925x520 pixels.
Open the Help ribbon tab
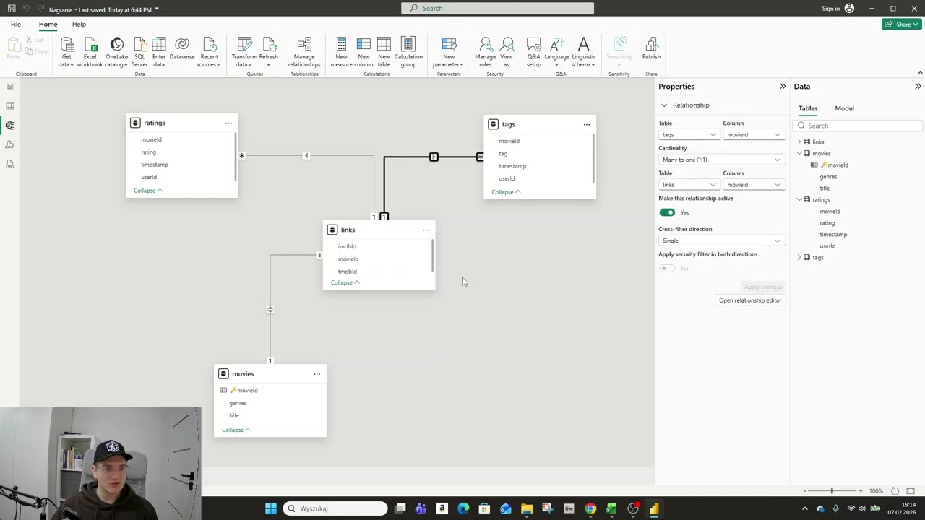[79, 24]
